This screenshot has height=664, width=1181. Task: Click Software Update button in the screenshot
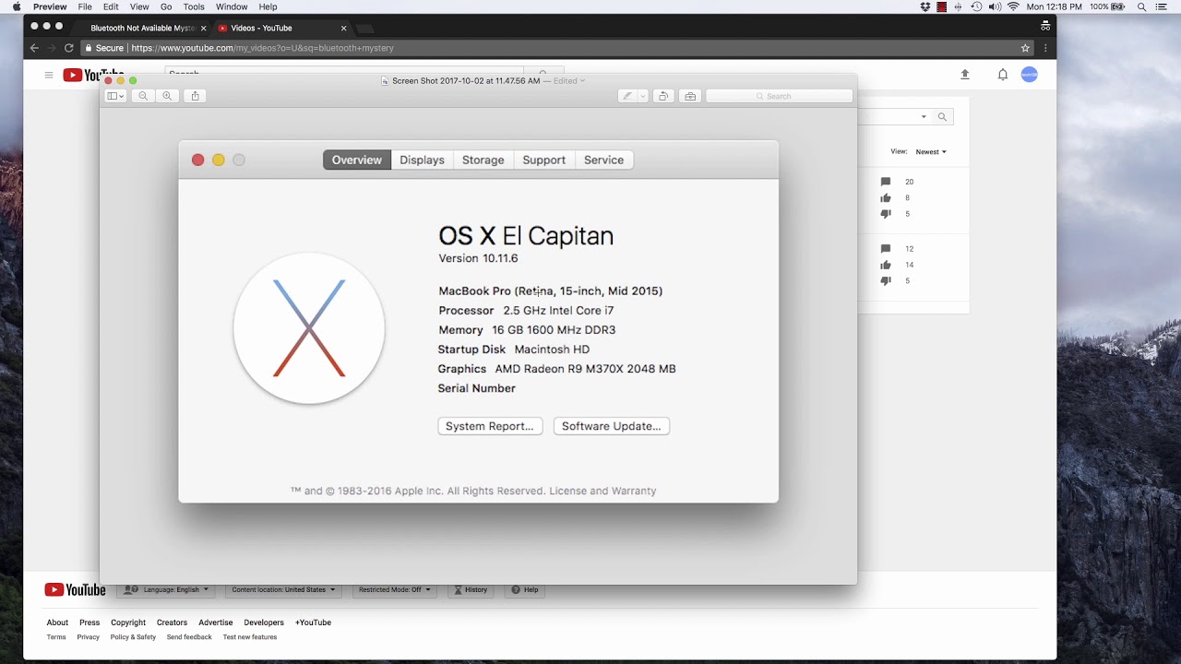pos(611,426)
